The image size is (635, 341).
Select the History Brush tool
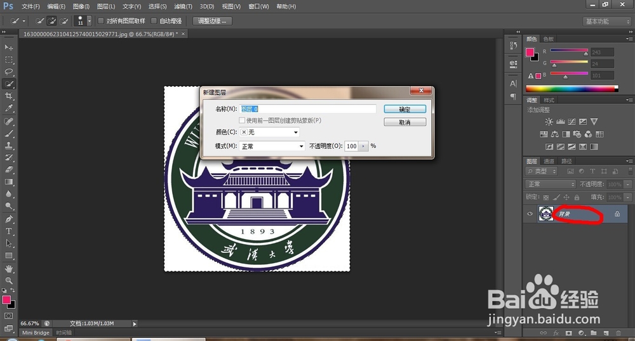[8, 158]
